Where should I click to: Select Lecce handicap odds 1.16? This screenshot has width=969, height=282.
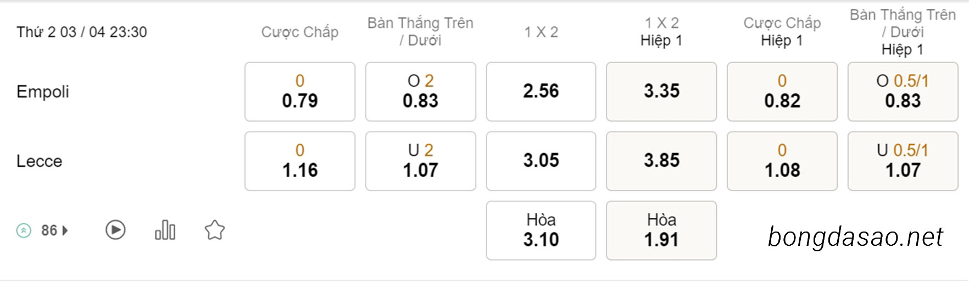(x=300, y=161)
